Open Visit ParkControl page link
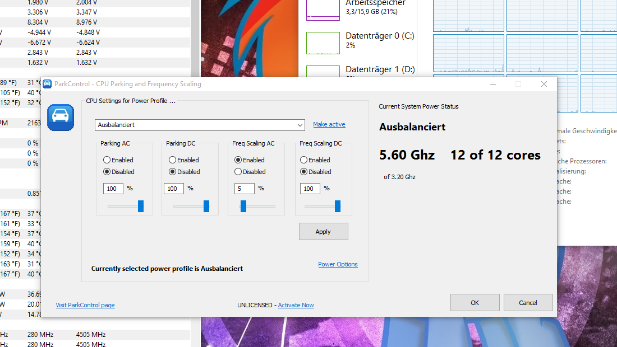 pos(85,305)
